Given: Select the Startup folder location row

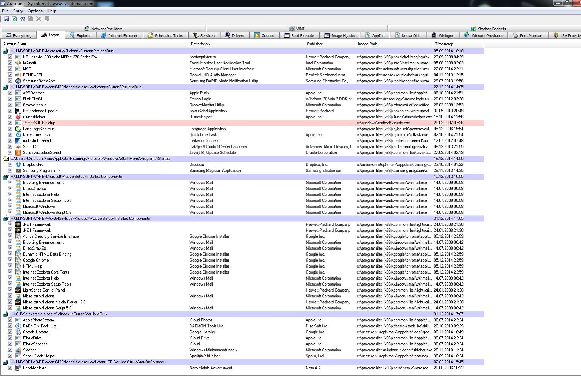Looking at the screenshot, I should point(243,159).
